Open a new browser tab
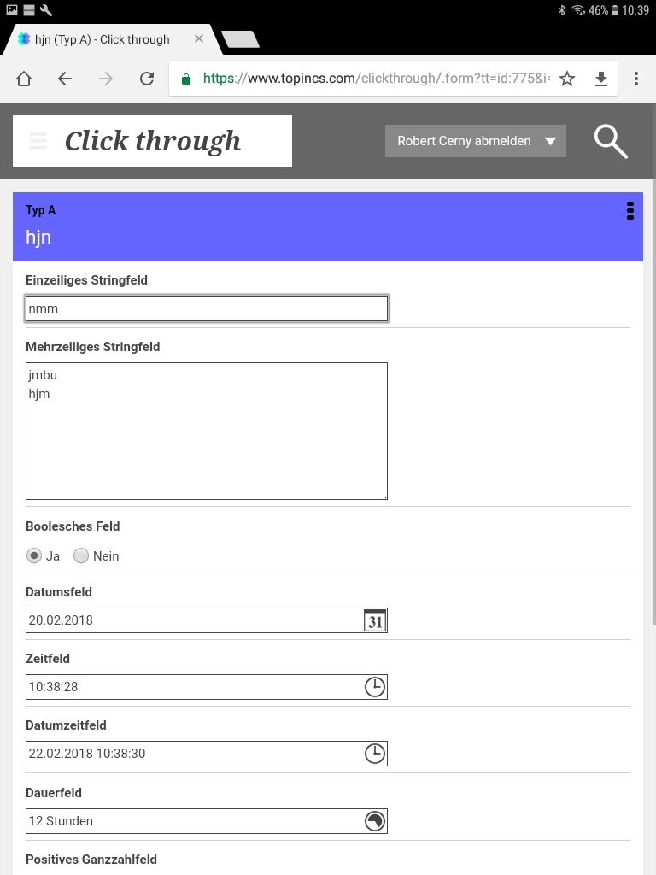 [x=240, y=39]
